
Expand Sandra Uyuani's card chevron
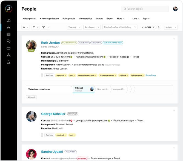(x=174, y=148)
